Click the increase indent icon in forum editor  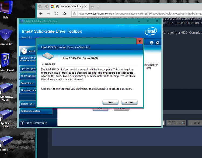point(183,123)
